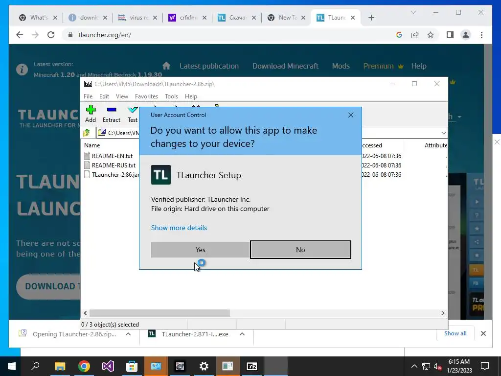The height and width of the screenshot is (376, 501).
Task: Click the 7-Zip up-folder icon
Action: 87,133
